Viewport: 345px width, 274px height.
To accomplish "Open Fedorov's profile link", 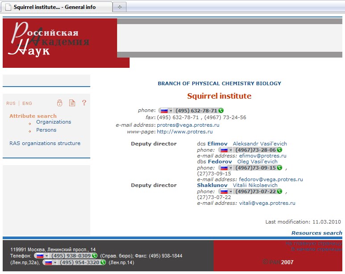I will (x=243, y=162).
